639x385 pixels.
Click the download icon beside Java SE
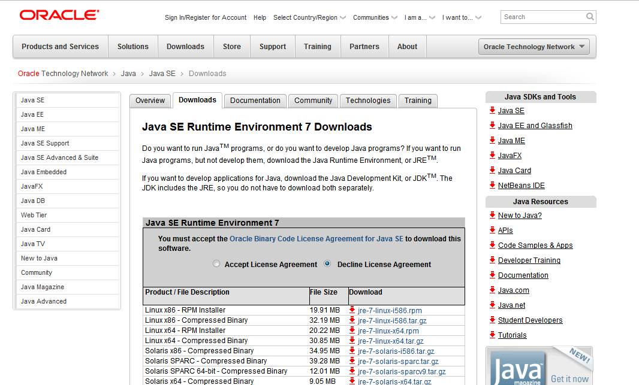[492, 110]
